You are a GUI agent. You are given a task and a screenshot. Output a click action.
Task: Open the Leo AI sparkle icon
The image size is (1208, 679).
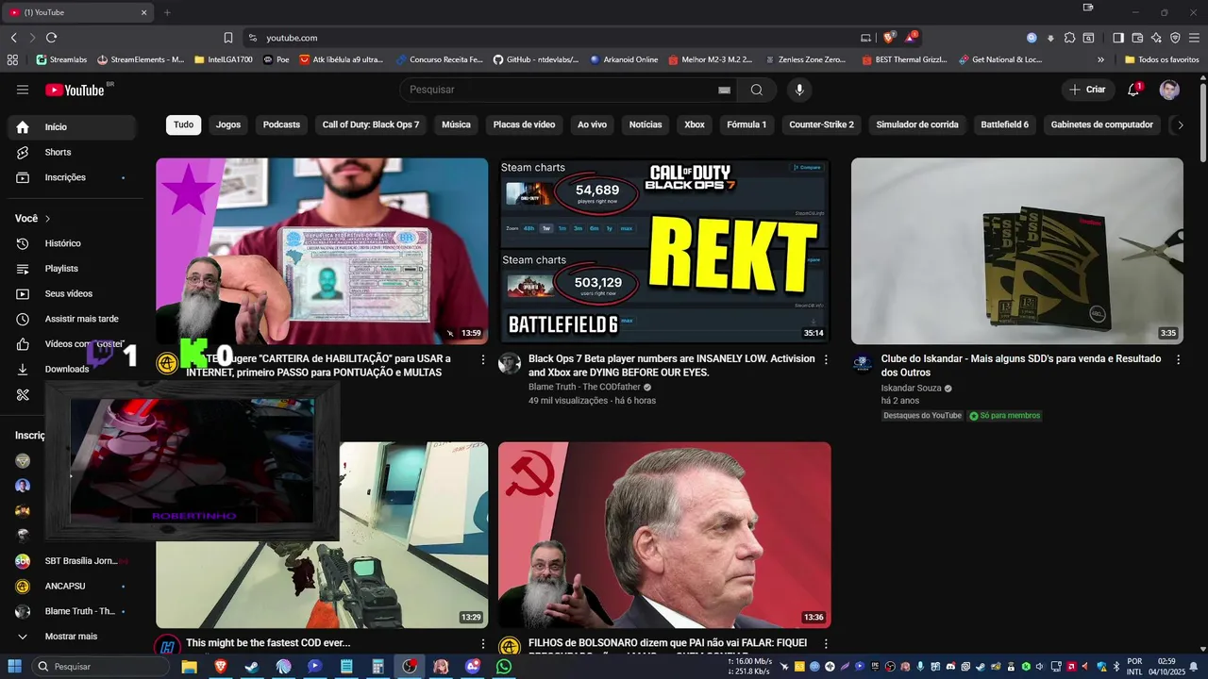(x=1156, y=38)
